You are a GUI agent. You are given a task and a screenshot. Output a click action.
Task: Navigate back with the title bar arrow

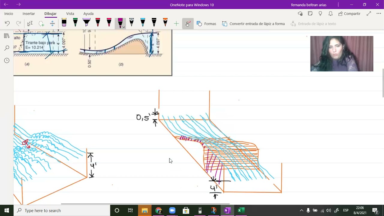pos(6,4)
